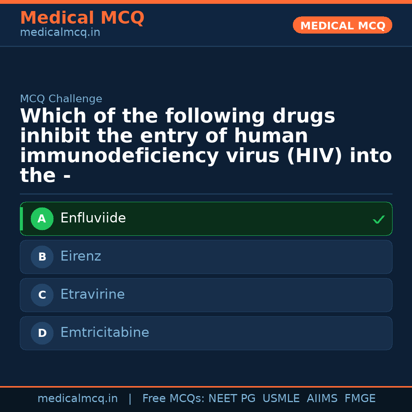Click the MCQ Challenge label
Screen dimensions: 412x412
pos(61,99)
